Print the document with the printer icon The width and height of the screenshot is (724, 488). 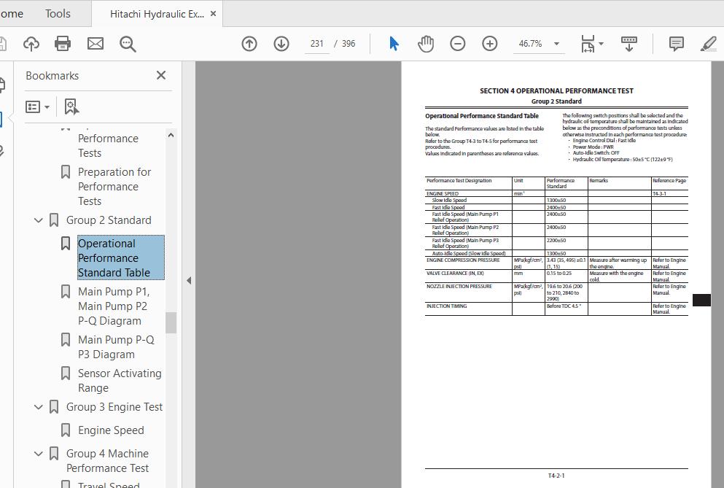point(62,44)
